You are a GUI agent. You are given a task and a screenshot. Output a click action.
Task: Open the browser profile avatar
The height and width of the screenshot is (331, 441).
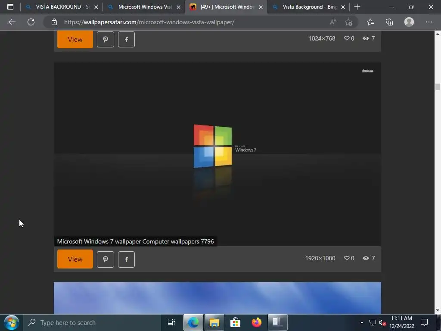click(x=409, y=22)
